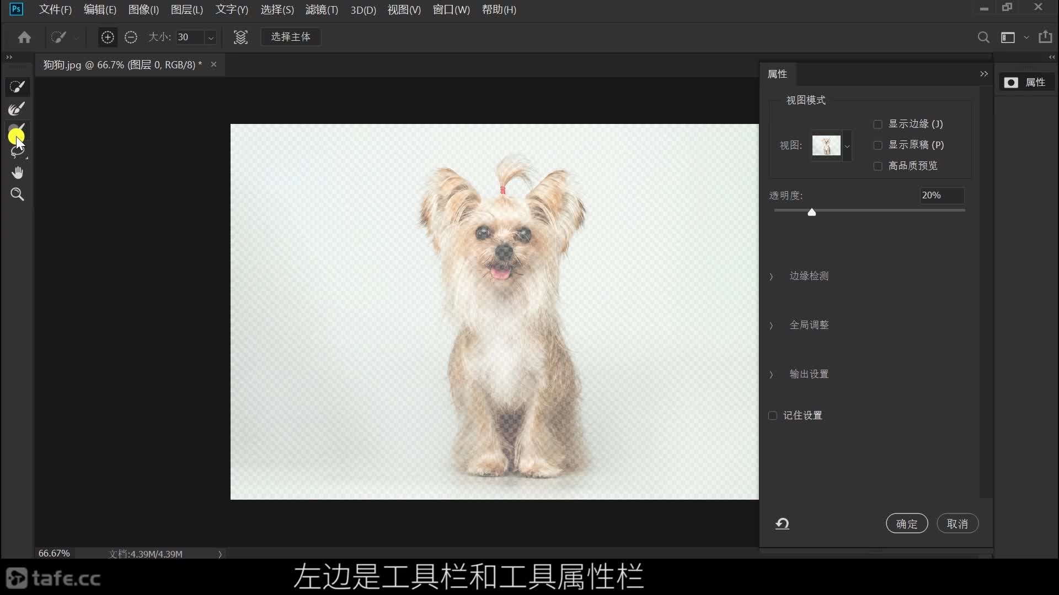Click the Share image icon
Image resolution: width=1059 pixels, height=595 pixels.
tap(1045, 36)
